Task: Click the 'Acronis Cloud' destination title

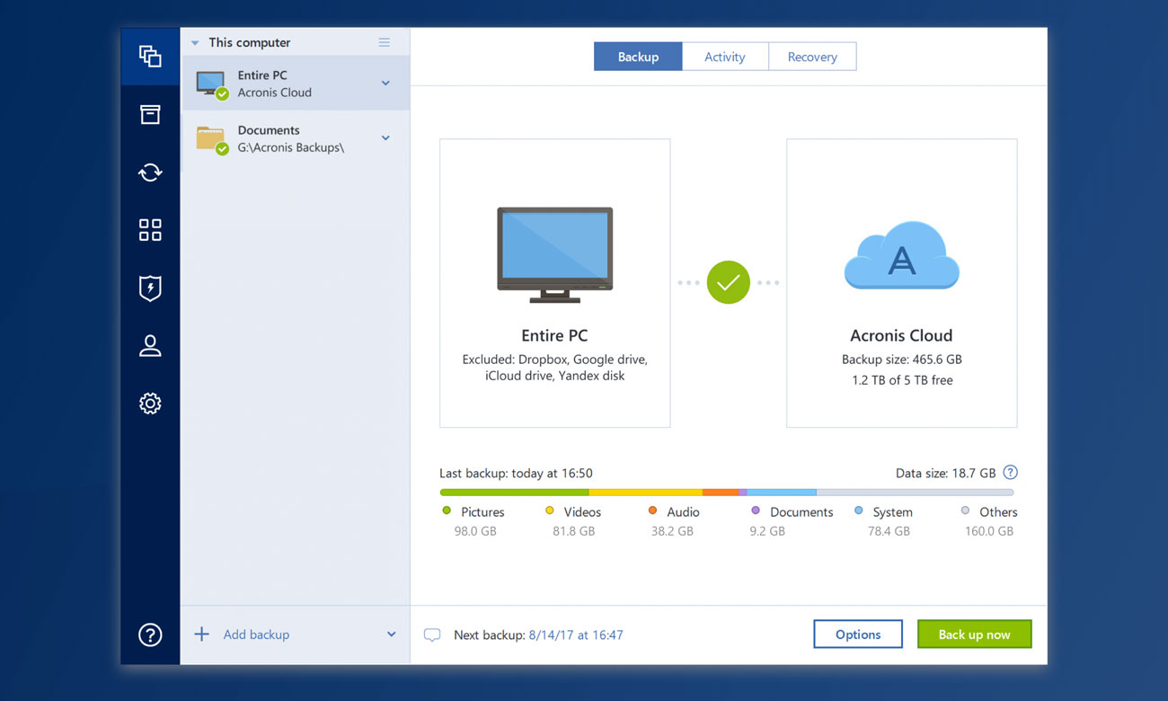Action: 901,335
